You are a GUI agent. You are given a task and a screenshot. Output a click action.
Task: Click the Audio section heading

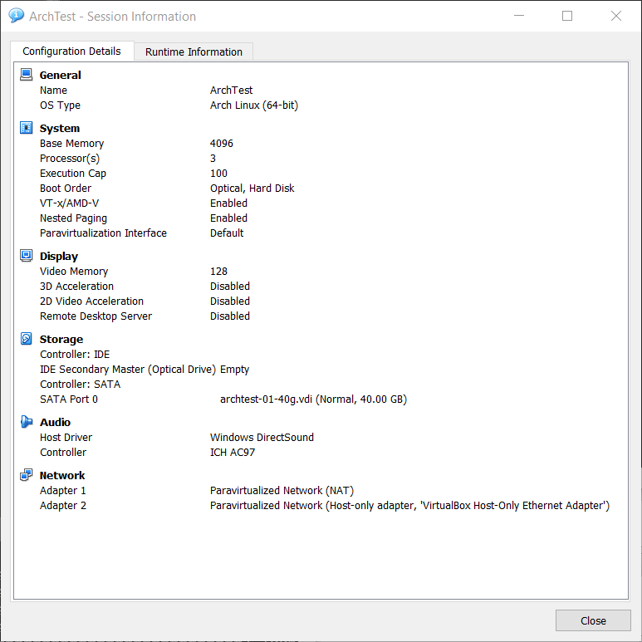pos(55,422)
